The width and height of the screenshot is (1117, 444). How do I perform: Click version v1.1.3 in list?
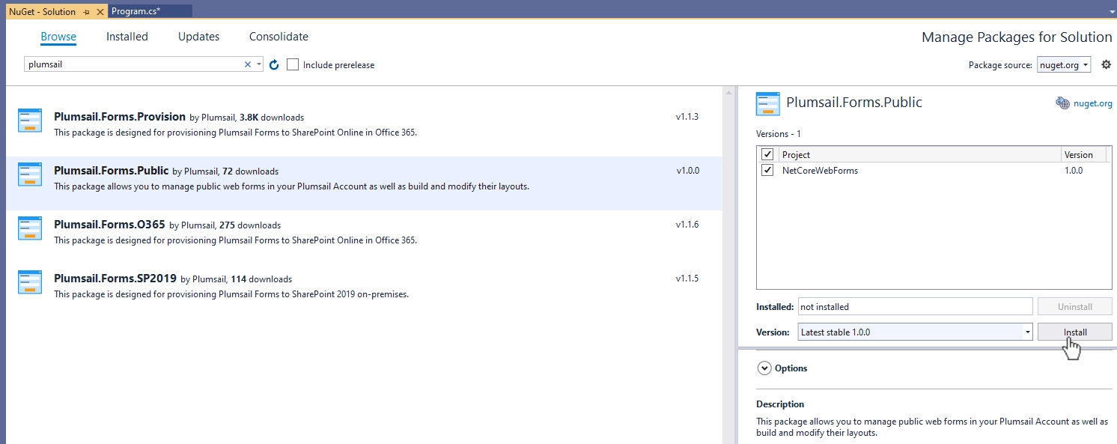[687, 117]
